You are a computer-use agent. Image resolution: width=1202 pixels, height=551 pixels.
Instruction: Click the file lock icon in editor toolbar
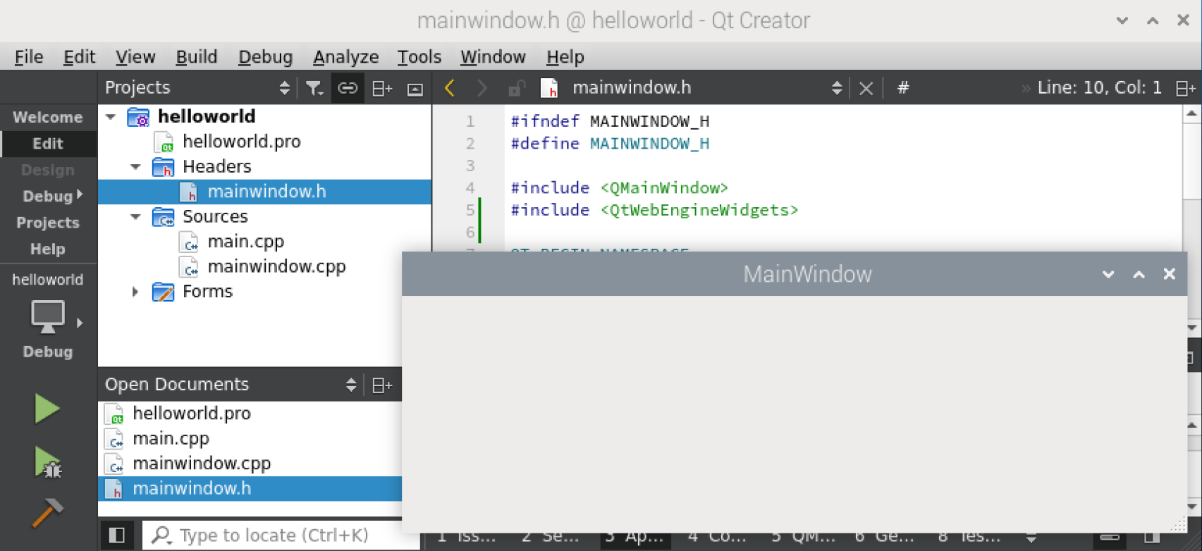pos(517,88)
